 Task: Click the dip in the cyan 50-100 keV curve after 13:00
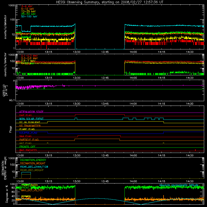(x=26, y=31)
